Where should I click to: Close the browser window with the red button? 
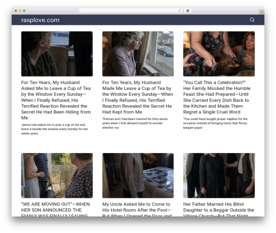[x=16, y=11]
